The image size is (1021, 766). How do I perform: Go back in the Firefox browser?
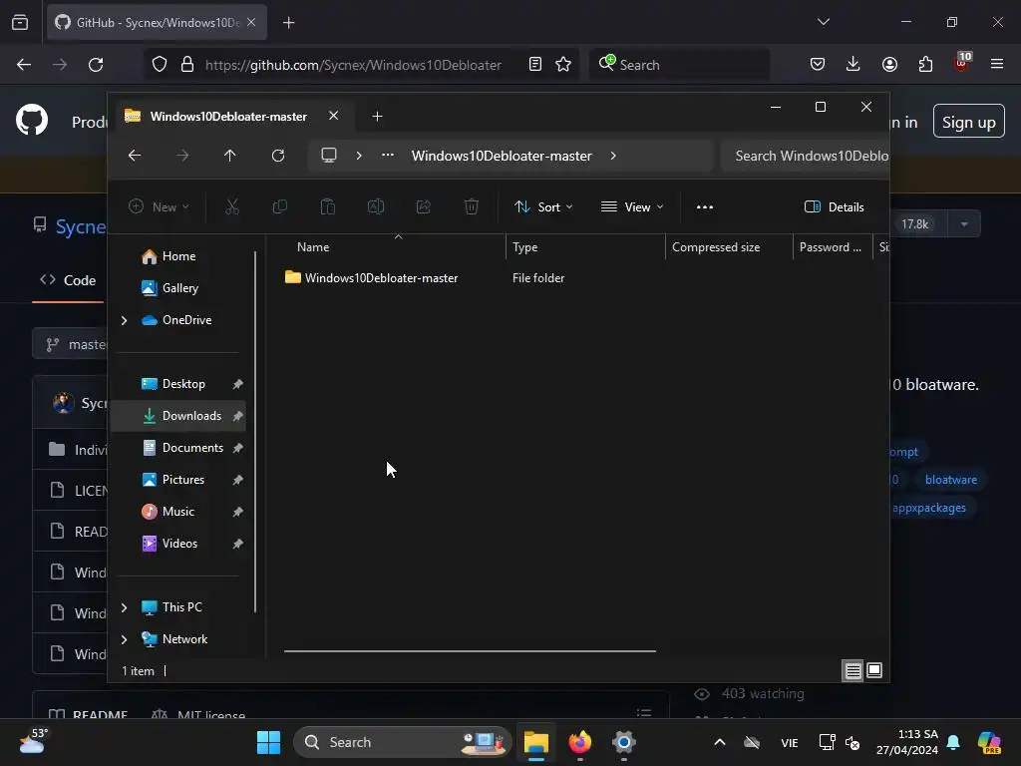(x=24, y=65)
